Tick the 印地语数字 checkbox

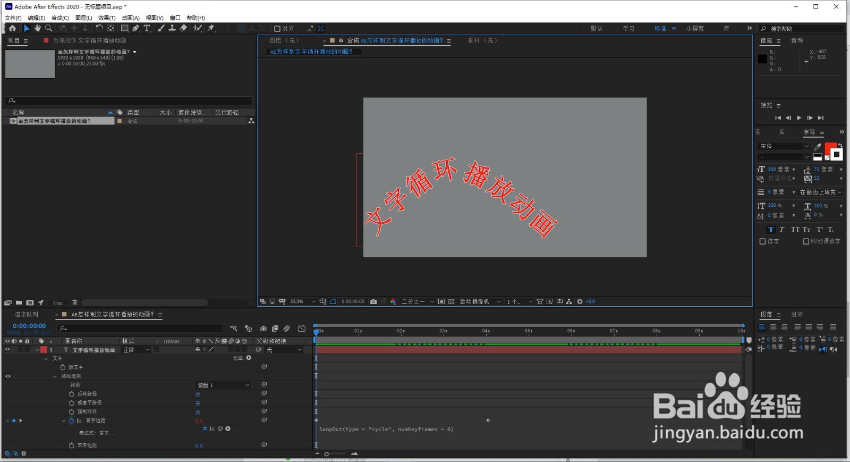tap(806, 241)
